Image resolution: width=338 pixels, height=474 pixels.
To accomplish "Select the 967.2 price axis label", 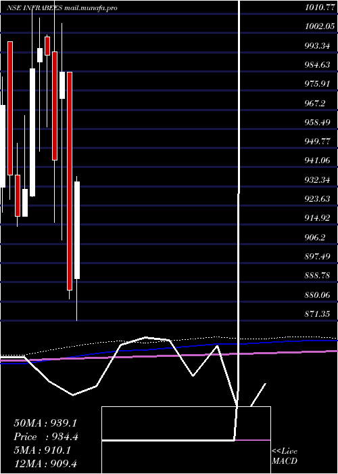I will tap(315, 104).
